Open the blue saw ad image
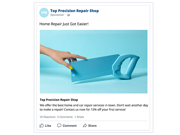Screen dimensions: 180x135 94,62
